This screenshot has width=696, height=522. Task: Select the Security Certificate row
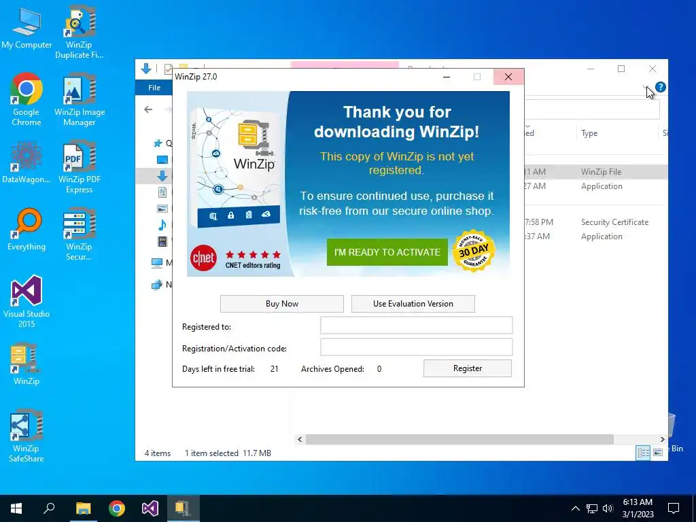pyautogui.click(x=595, y=222)
